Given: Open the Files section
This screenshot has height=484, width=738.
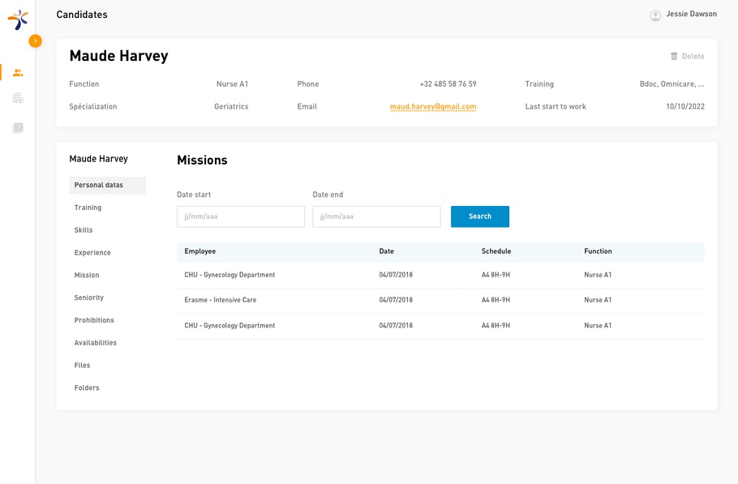Looking at the screenshot, I should [83, 366].
